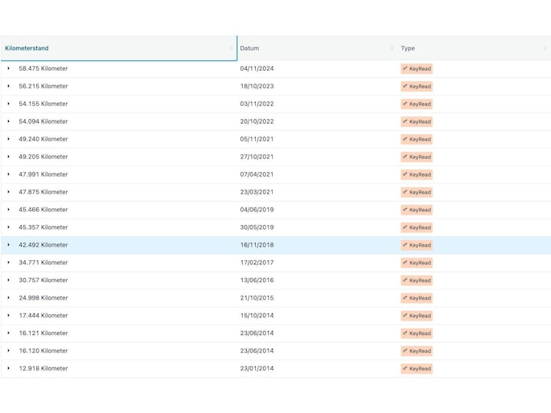Expand the 49.240 Kilometer row
Image resolution: width=551 pixels, height=413 pixels.
[9, 139]
